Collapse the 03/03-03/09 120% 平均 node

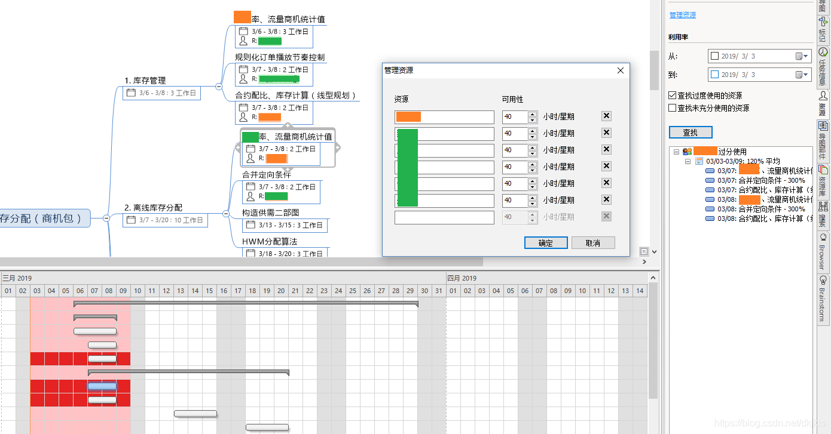[688, 161]
